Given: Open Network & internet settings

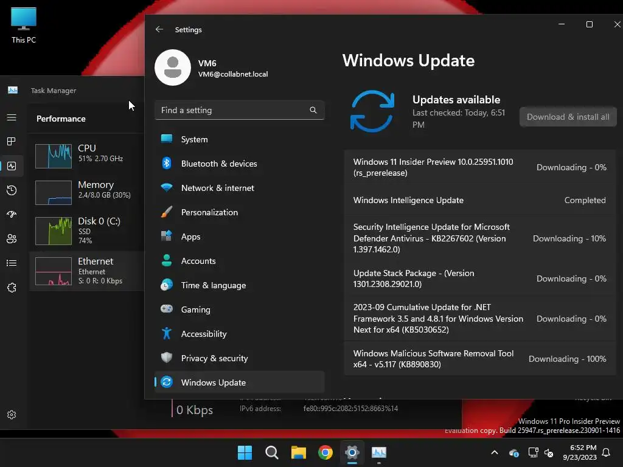Looking at the screenshot, I should (240, 188).
